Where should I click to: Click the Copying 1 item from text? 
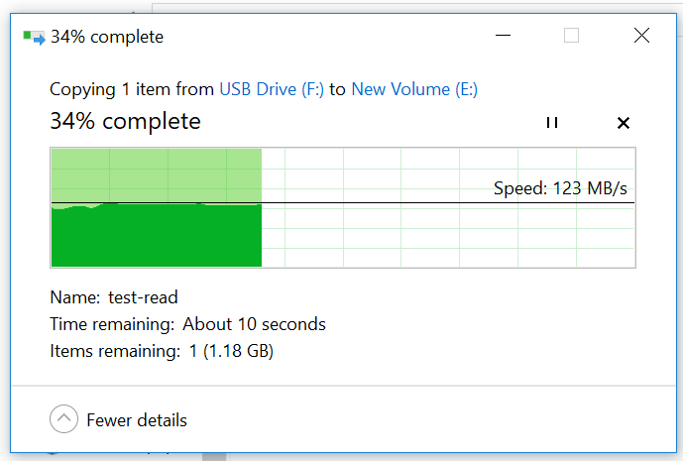[132, 89]
